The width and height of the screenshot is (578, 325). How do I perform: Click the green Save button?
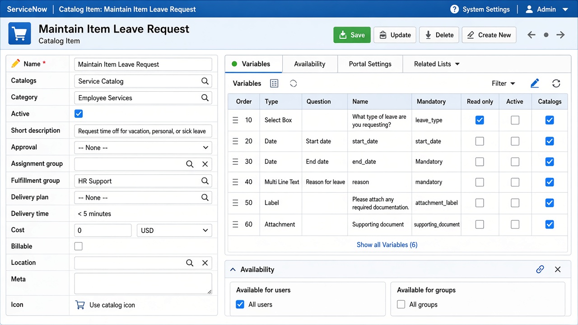352,35
